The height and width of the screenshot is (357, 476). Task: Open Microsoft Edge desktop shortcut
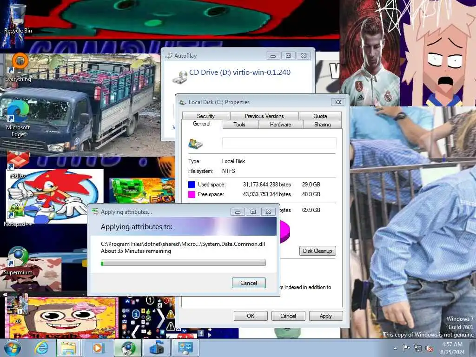pyautogui.click(x=18, y=119)
